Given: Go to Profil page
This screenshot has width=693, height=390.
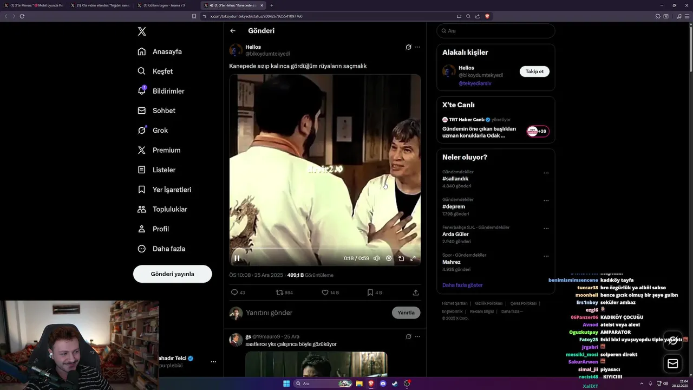Looking at the screenshot, I should [153, 229].
